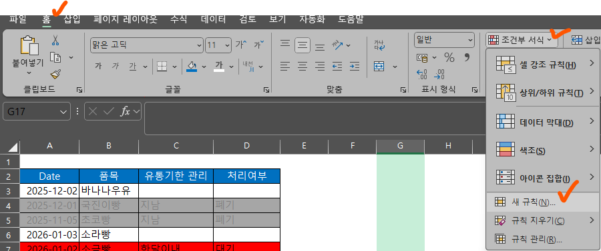Decrease decimal places
Screen dimensions: 601x251
[439, 74]
